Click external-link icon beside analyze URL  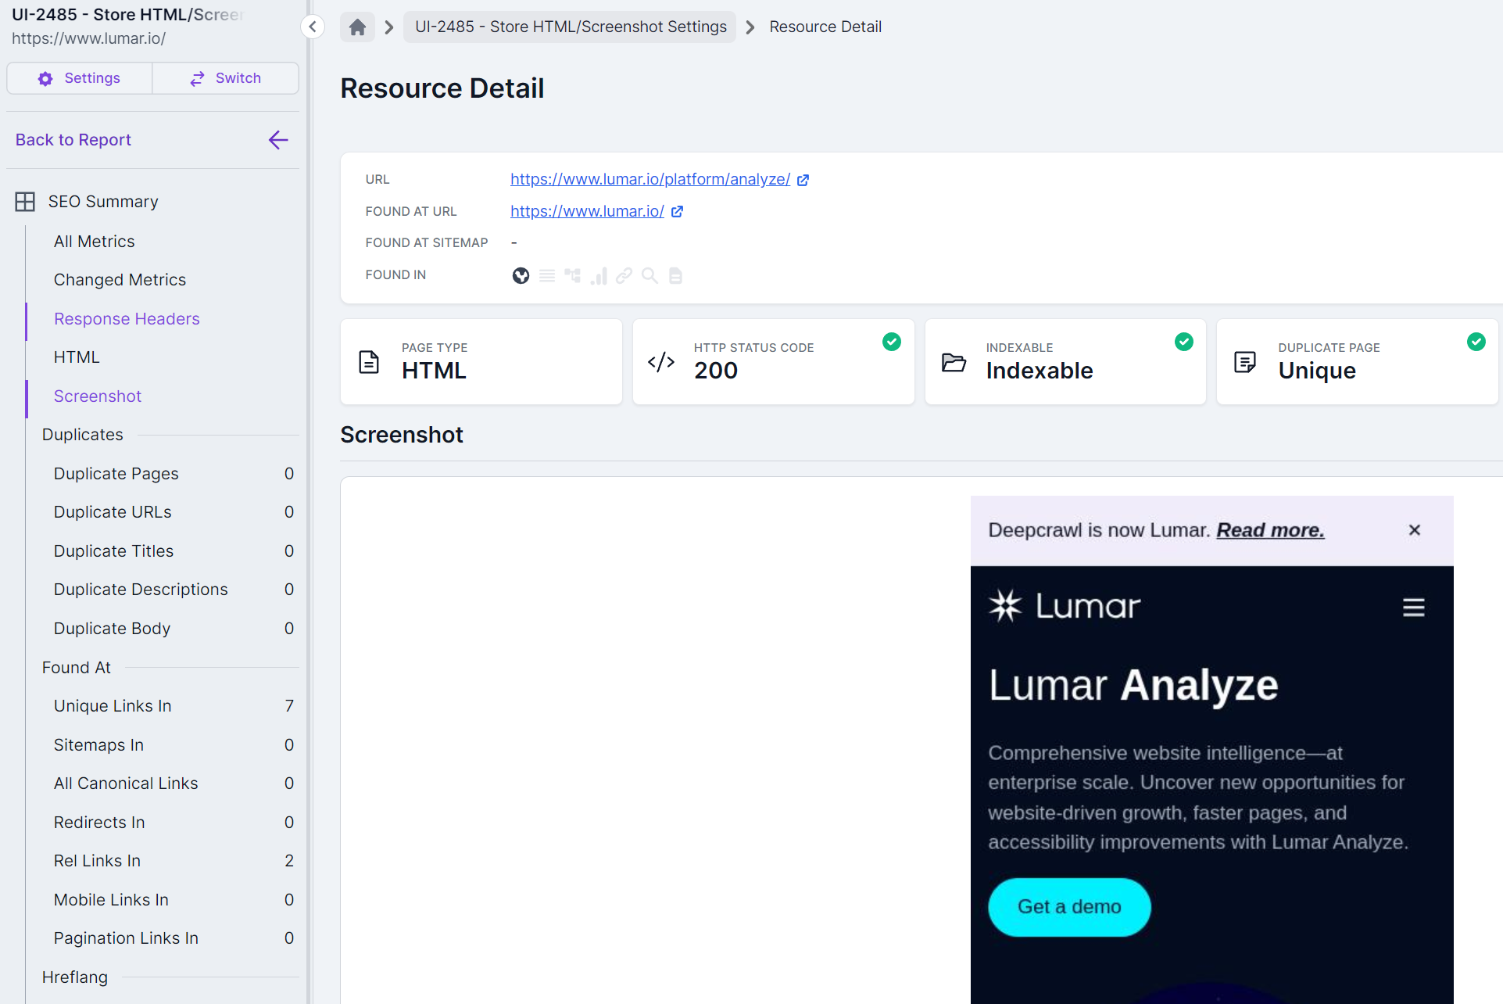tap(803, 180)
